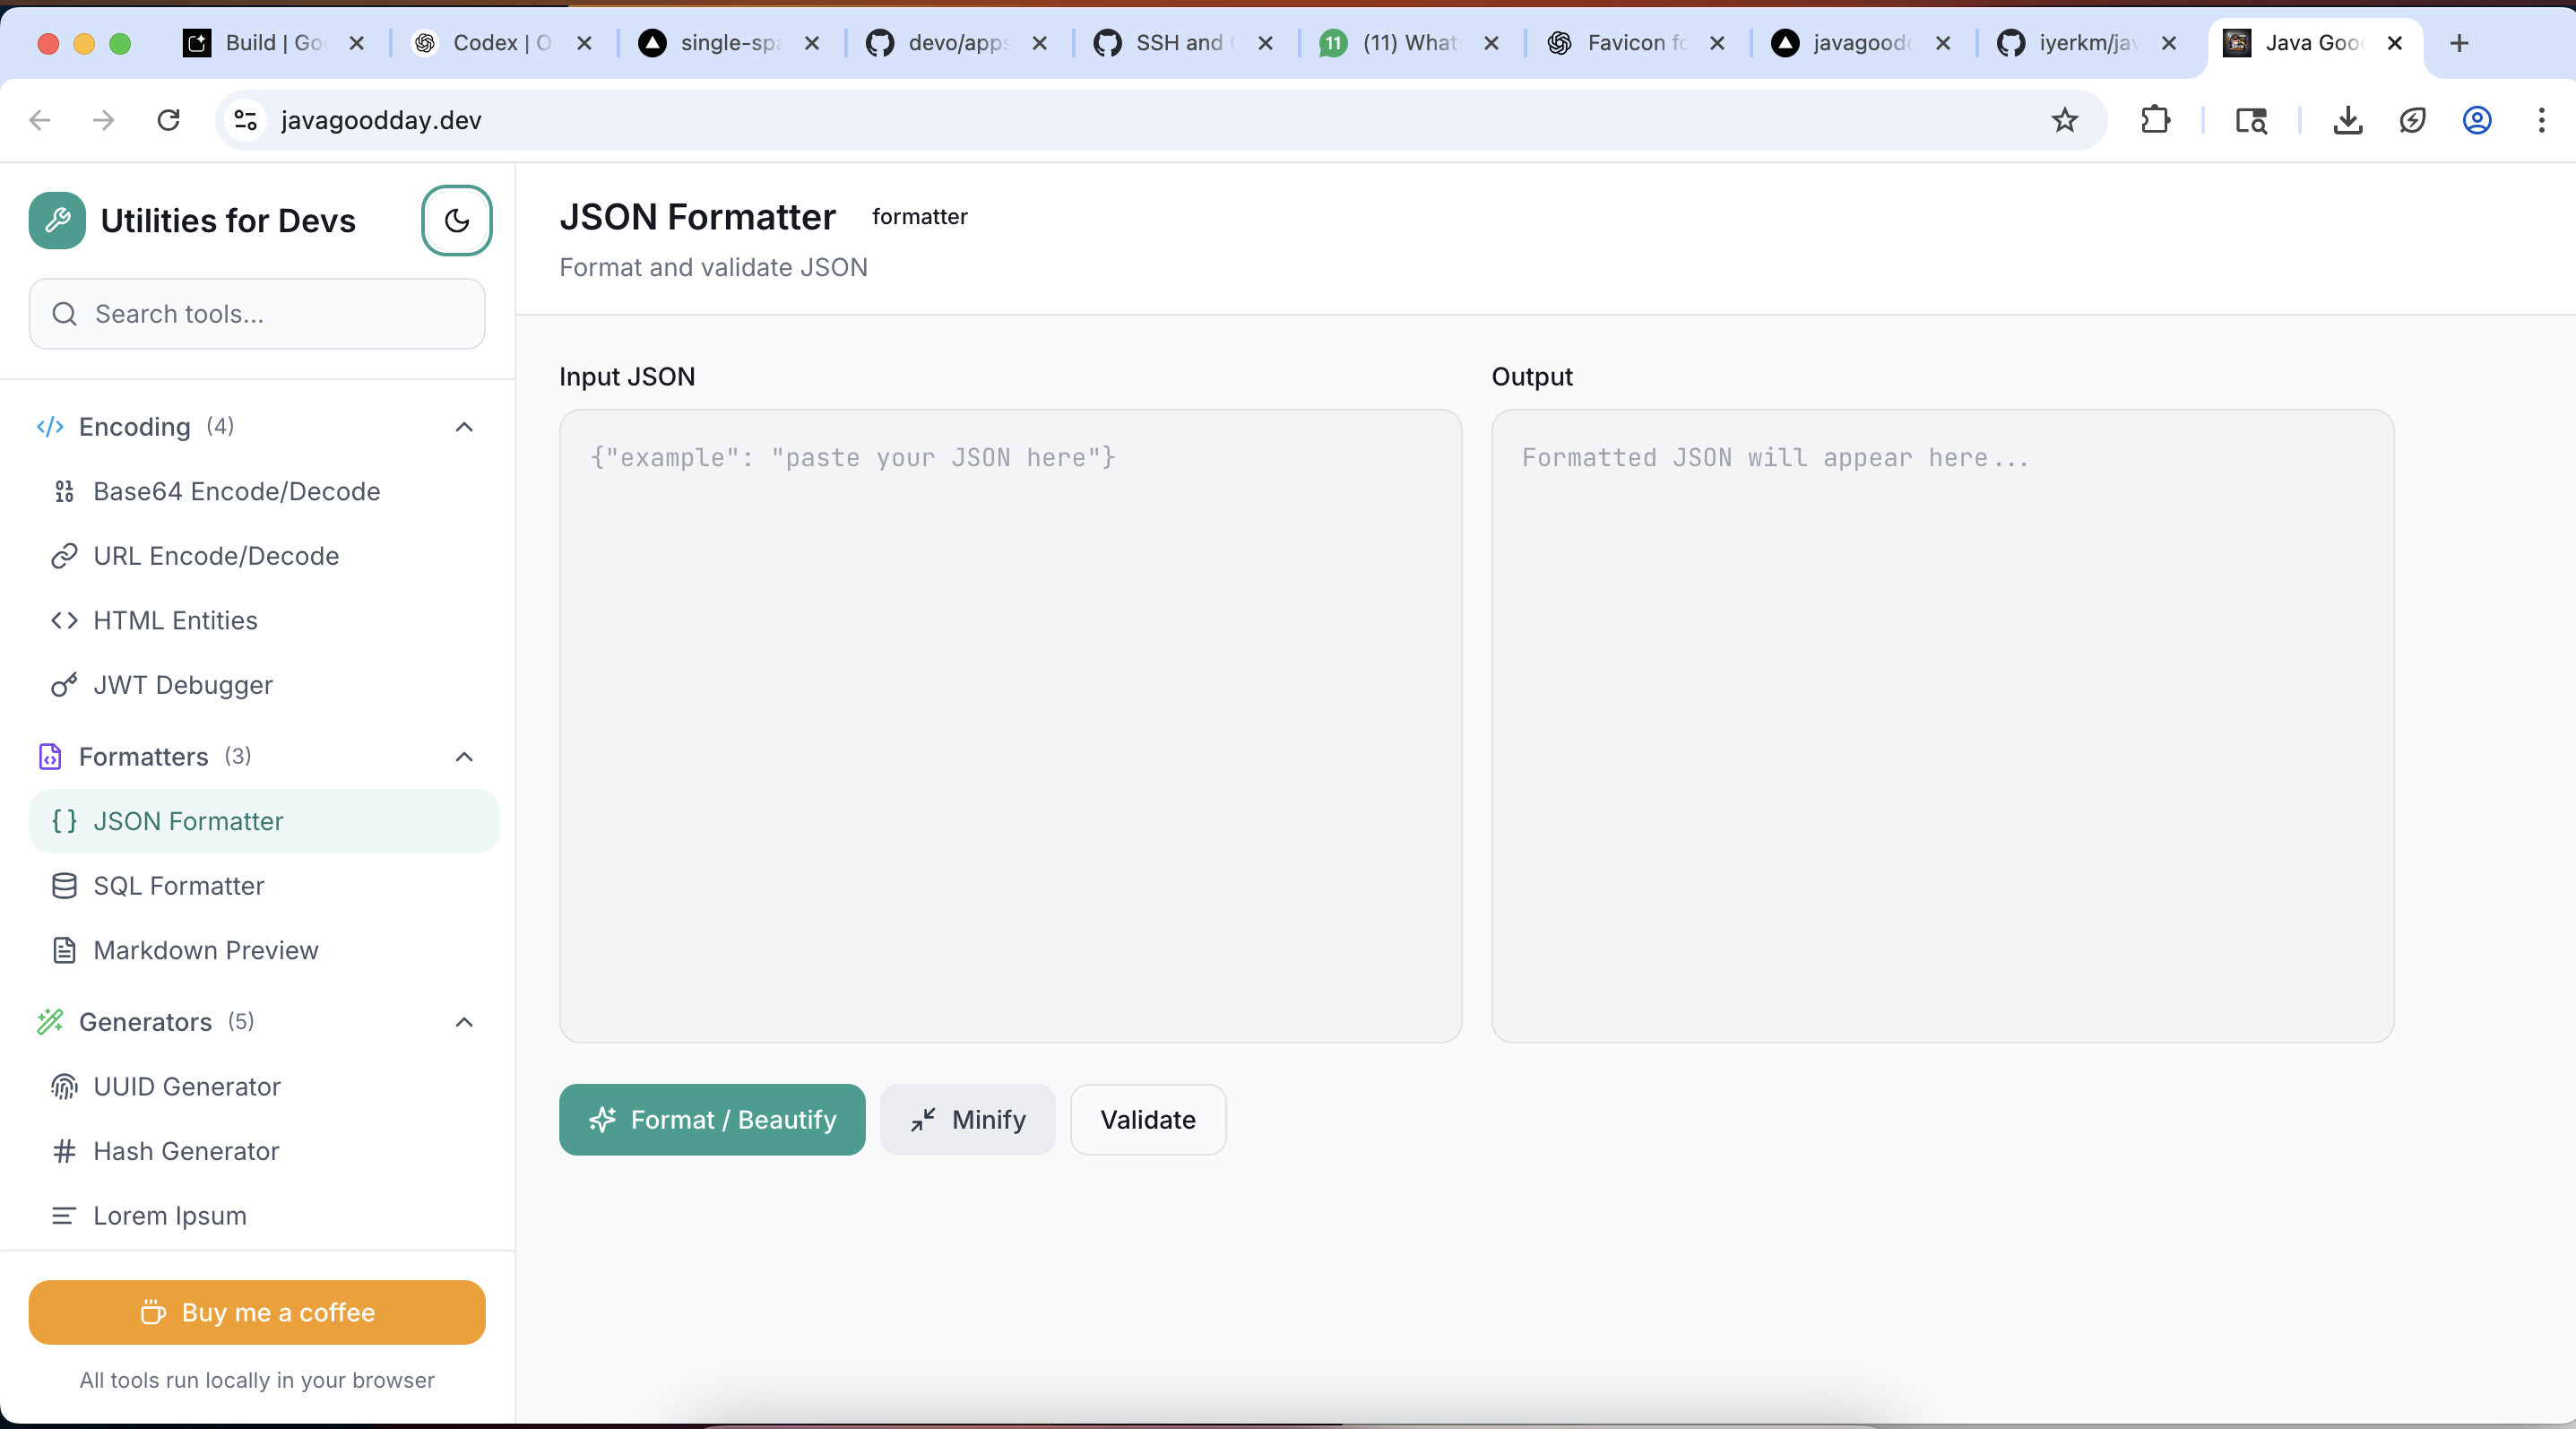This screenshot has height=1429, width=2576.
Task: Click Buy me a coffee button
Action: tap(257, 1312)
